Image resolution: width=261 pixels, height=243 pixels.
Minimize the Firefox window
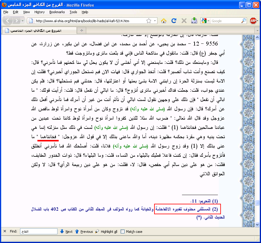[242, 5]
